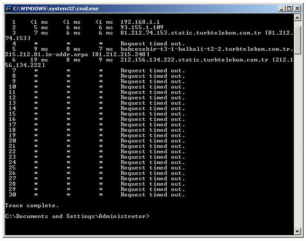The image size is (306, 241).
Task: Click hop 4 Request timed out text
Action: point(152,44)
